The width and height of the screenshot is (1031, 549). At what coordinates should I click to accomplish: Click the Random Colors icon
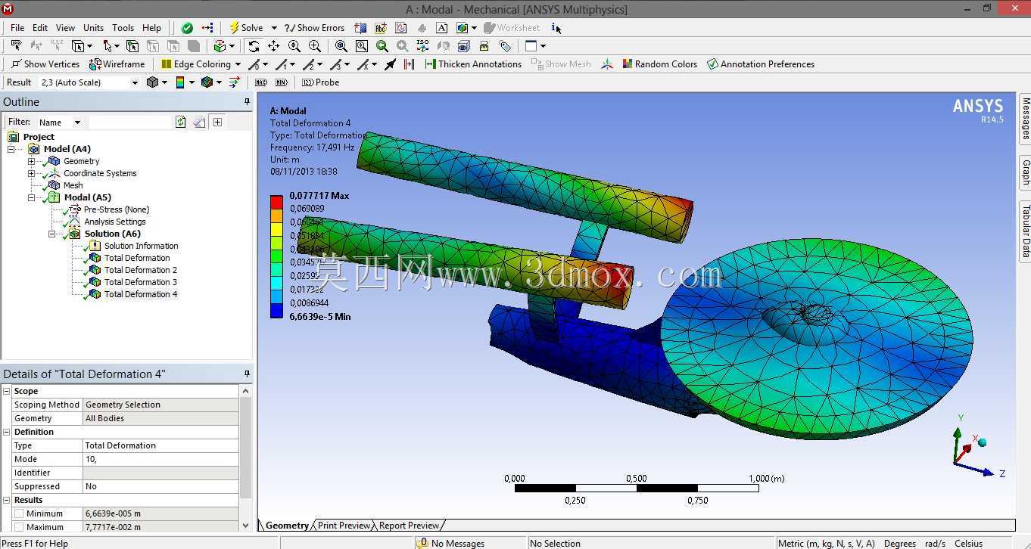659,64
